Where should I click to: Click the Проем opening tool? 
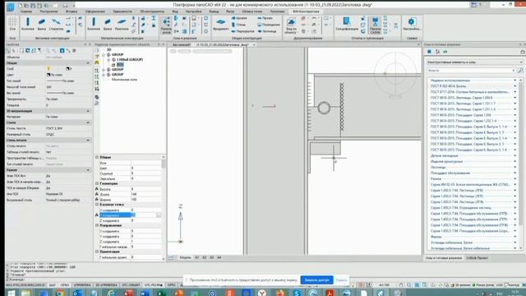265,18
